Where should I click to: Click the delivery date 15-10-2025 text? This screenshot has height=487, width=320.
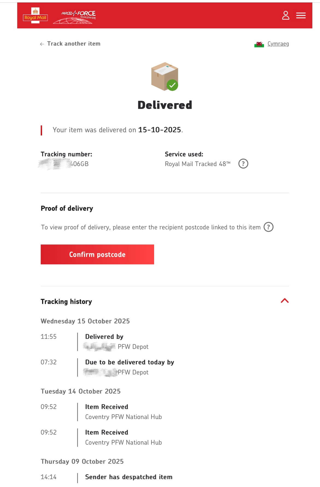159,130
